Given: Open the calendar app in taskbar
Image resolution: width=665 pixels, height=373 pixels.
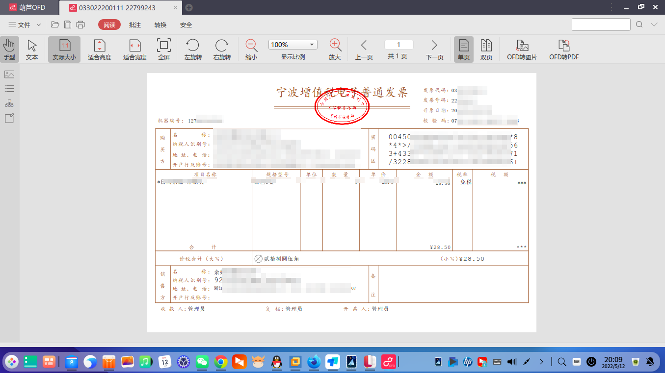Looking at the screenshot, I should [x=165, y=362].
